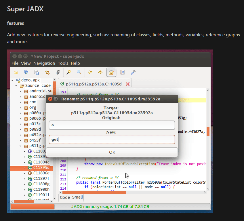Viewport: 244px width, 221px height.
Task: Select enum class C11896e in tree
Action: (x=41, y=173)
